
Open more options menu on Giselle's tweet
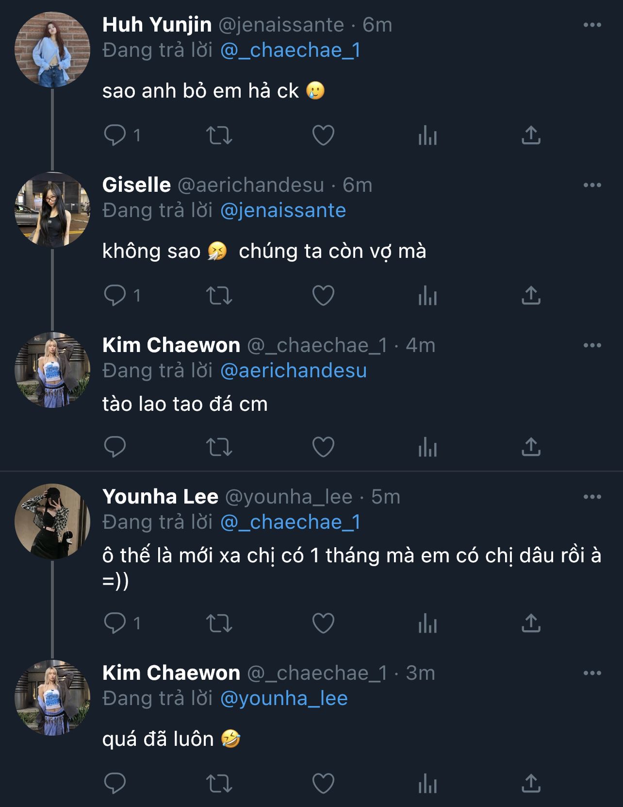pos(592,185)
